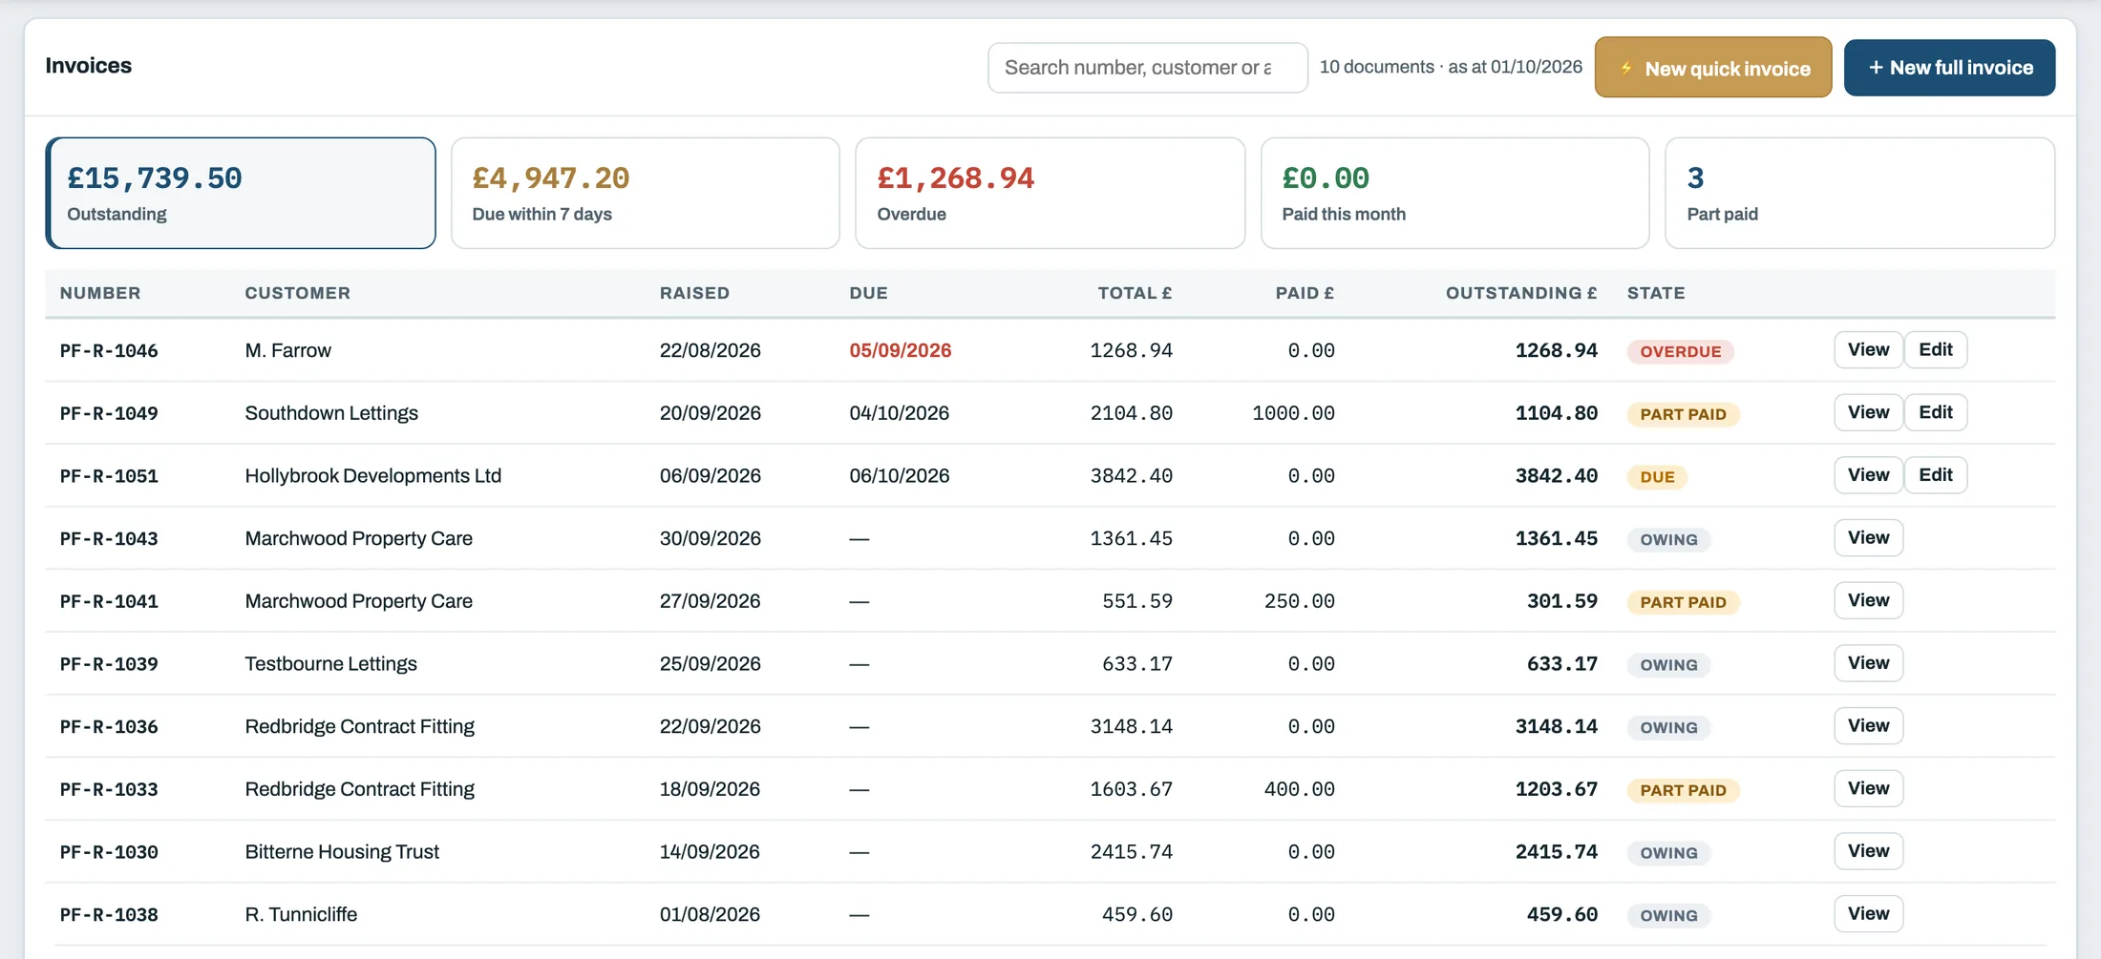Image resolution: width=2101 pixels, height=959 pixels.
Task: View invoice PF-R-1033
Action: [x=1868, y=788]
